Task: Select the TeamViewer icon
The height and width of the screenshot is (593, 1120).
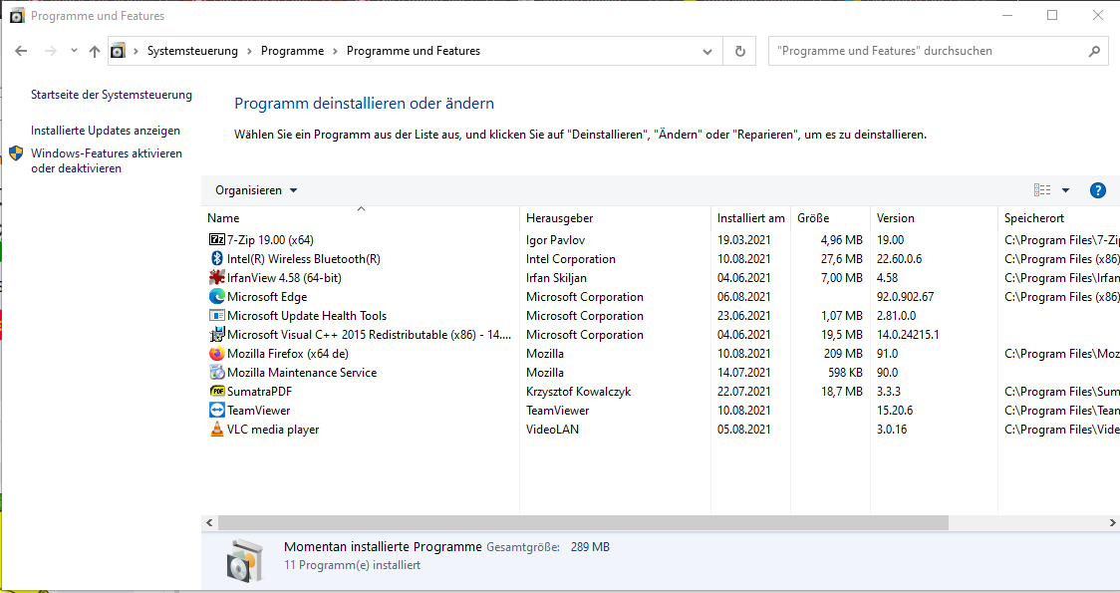Action: click(x=217, y=411)
